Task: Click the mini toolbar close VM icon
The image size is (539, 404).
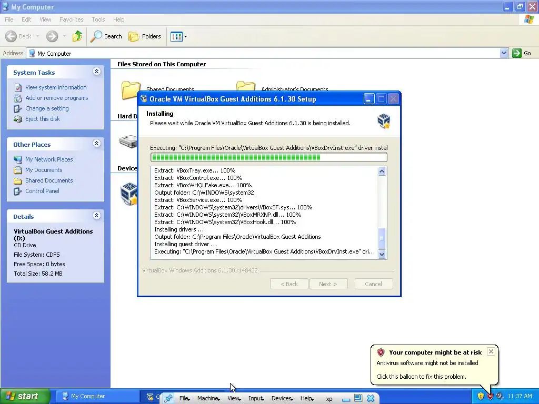Action: [x=371, y=398]
